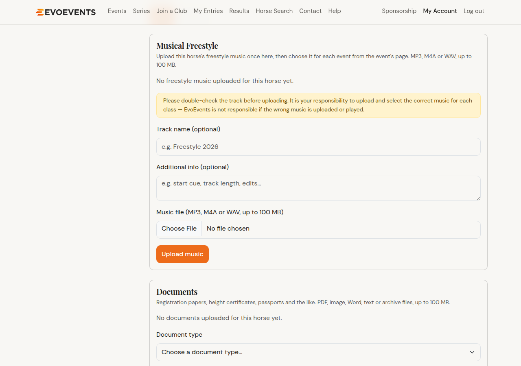This screenshot has width=521, height=366.
Task: View My Entries
Action: [x=208, y=11]
